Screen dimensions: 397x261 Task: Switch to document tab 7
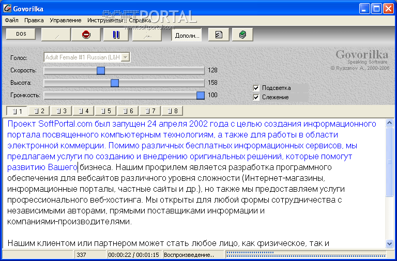tap(150, 111)
